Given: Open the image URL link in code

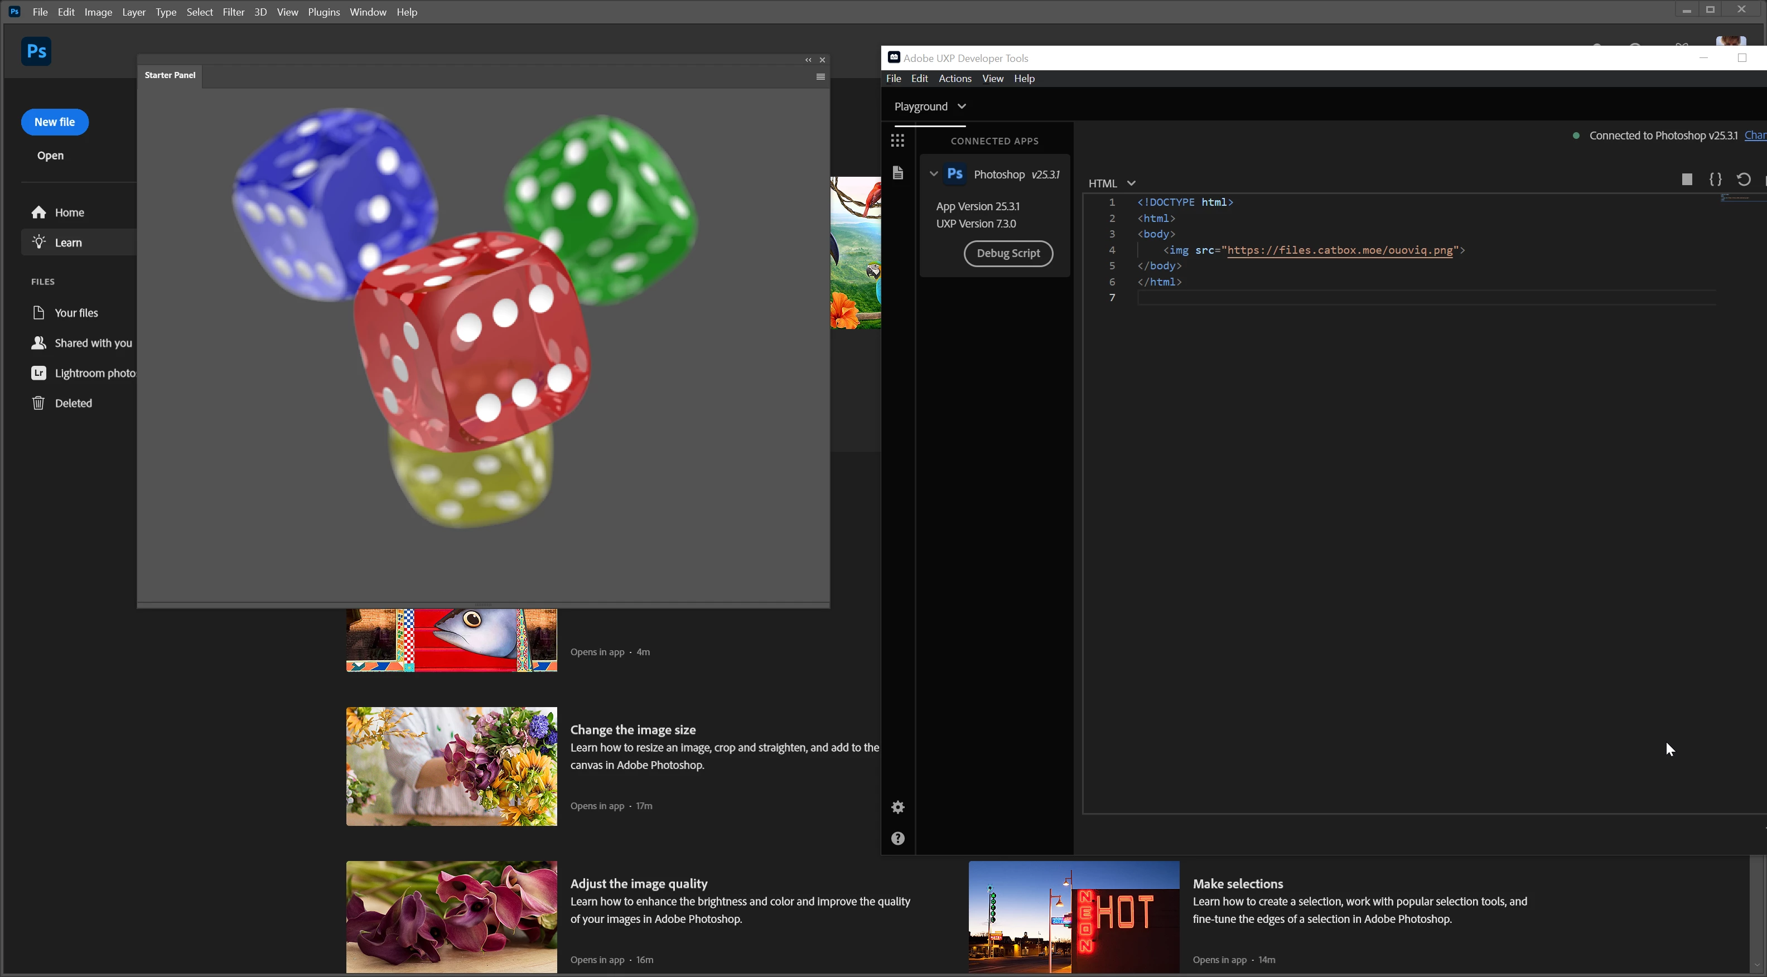Looking at the screenshot, I should (1339, 250).
